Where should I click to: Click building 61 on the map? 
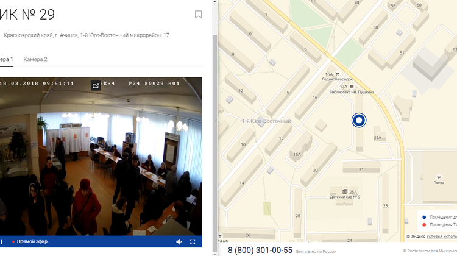(x=402, y=53)
